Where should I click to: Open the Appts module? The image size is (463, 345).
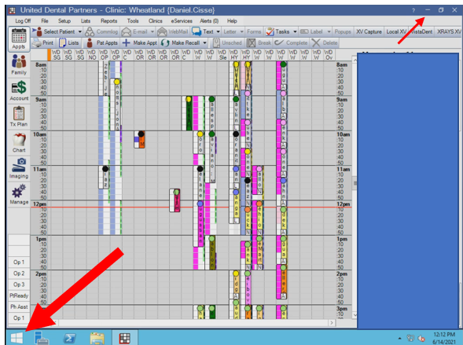[19, 39]
